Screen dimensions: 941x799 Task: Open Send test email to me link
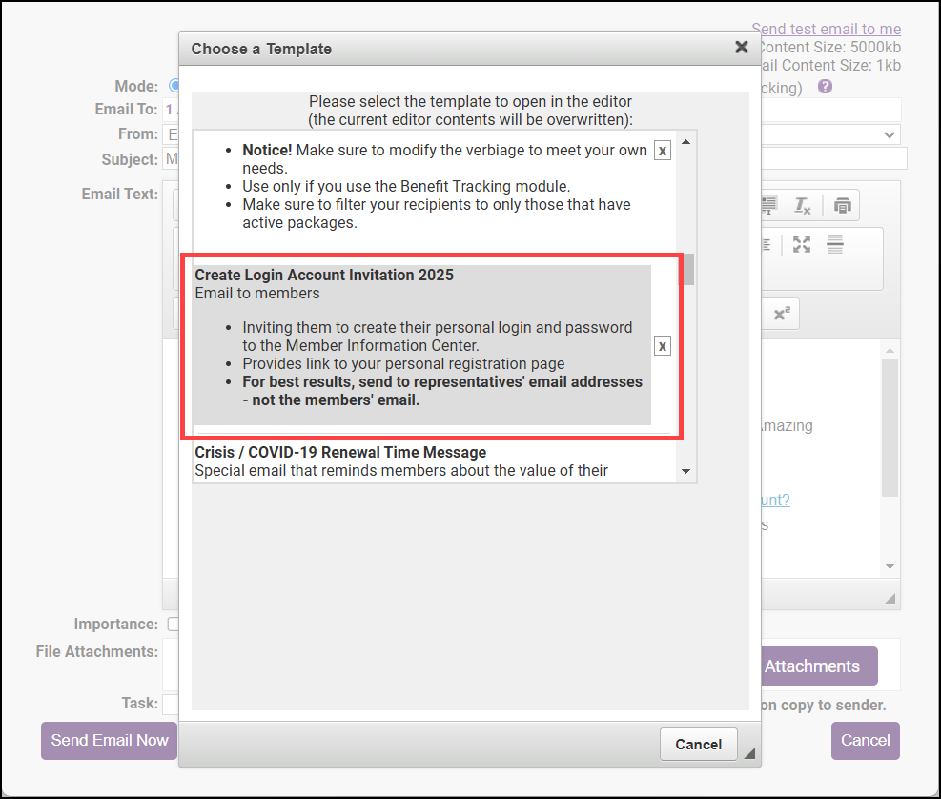point(826,29)
